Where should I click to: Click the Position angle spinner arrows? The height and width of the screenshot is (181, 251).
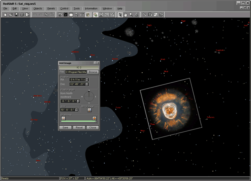[x=77, y=101]
